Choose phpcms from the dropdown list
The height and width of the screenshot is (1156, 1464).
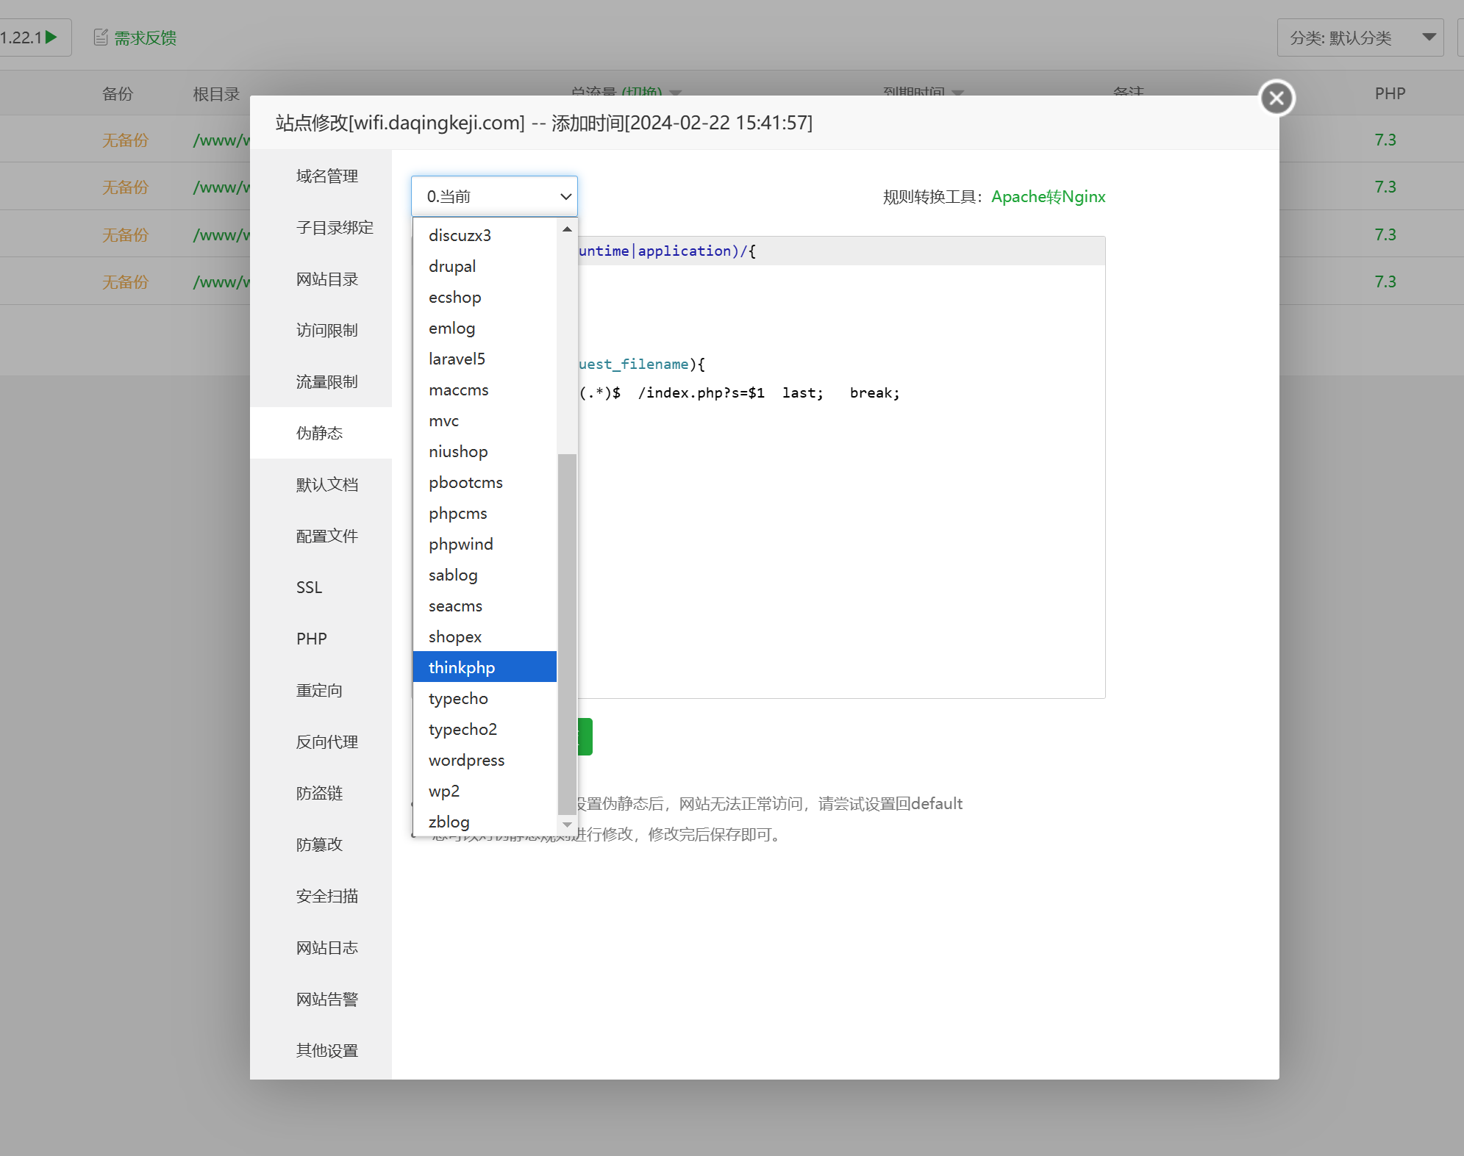click(x=485, y=513)
